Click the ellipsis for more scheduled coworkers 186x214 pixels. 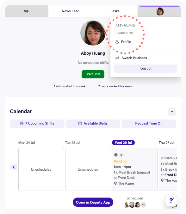point(143,205)
